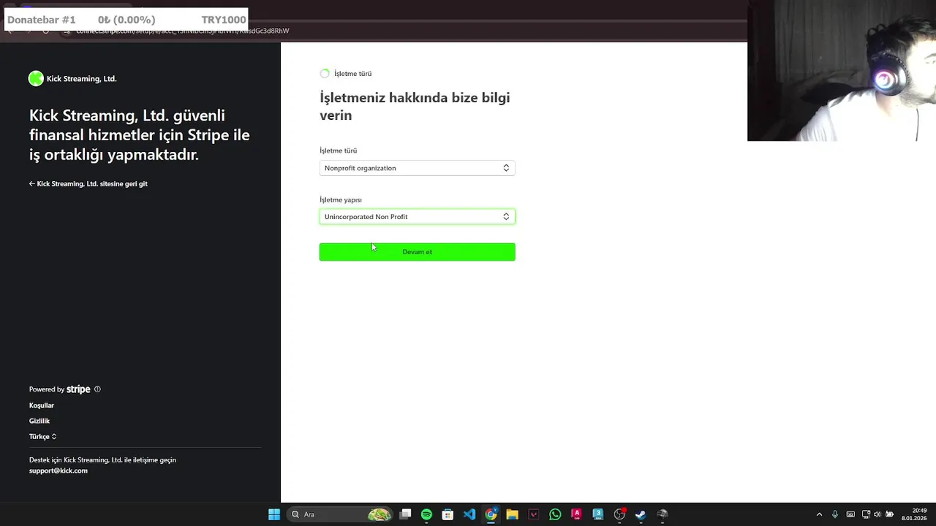Open network settings from the tray
This screenshot has height=526, width=936.
click(866, 514)
